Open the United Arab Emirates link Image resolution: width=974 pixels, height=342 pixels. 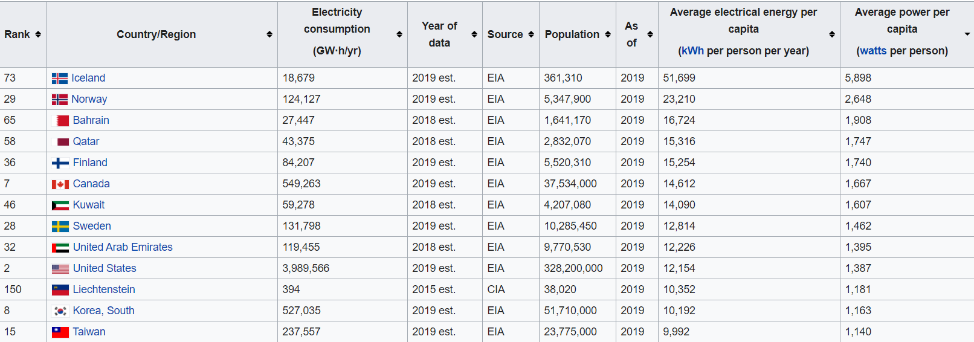[123, 247]
